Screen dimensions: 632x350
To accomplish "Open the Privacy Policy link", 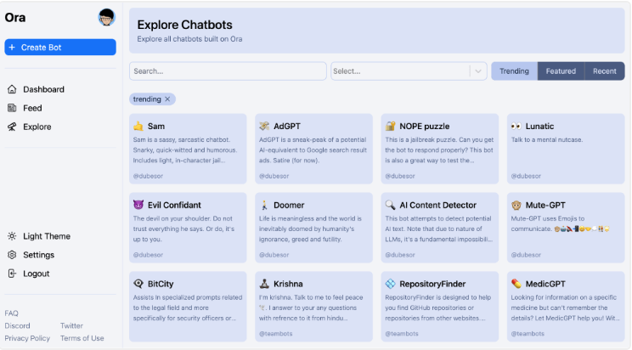I will point(27,338).
